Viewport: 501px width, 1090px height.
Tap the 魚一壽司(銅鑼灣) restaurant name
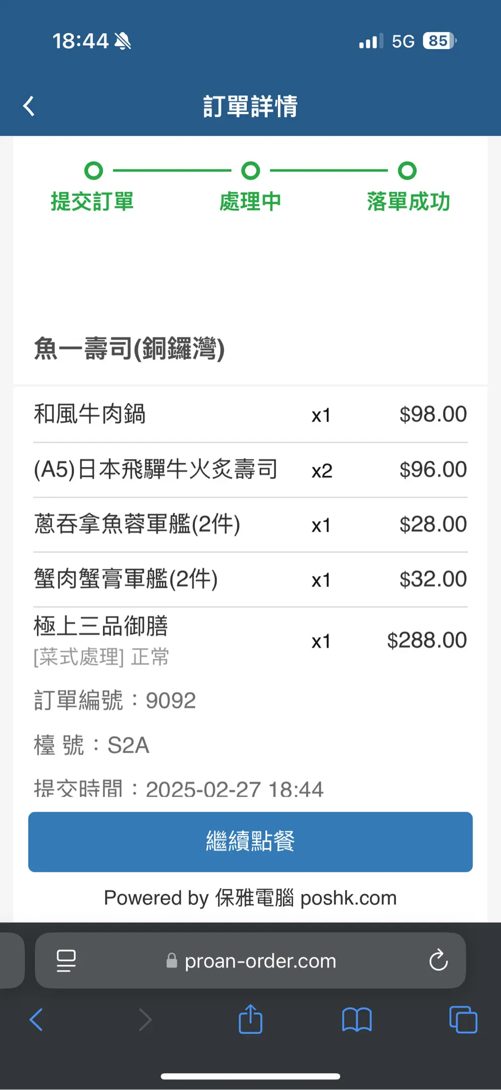[x=129, y=349]
